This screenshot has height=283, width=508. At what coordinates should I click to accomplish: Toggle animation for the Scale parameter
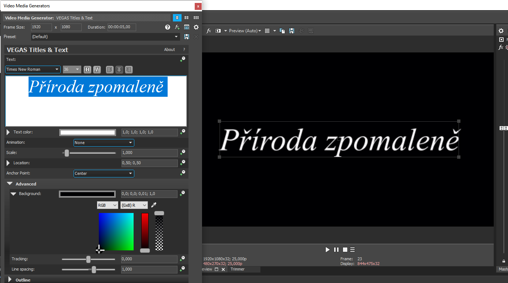tap(182, 152)
